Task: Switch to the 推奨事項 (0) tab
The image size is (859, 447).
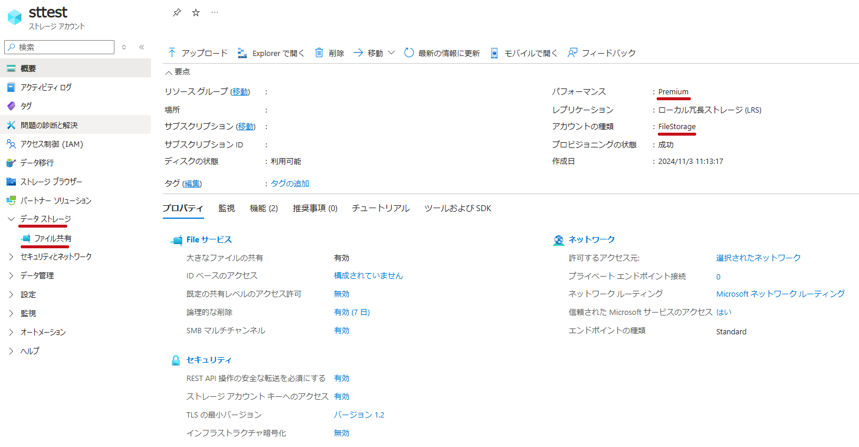Action: coord(315,208)
